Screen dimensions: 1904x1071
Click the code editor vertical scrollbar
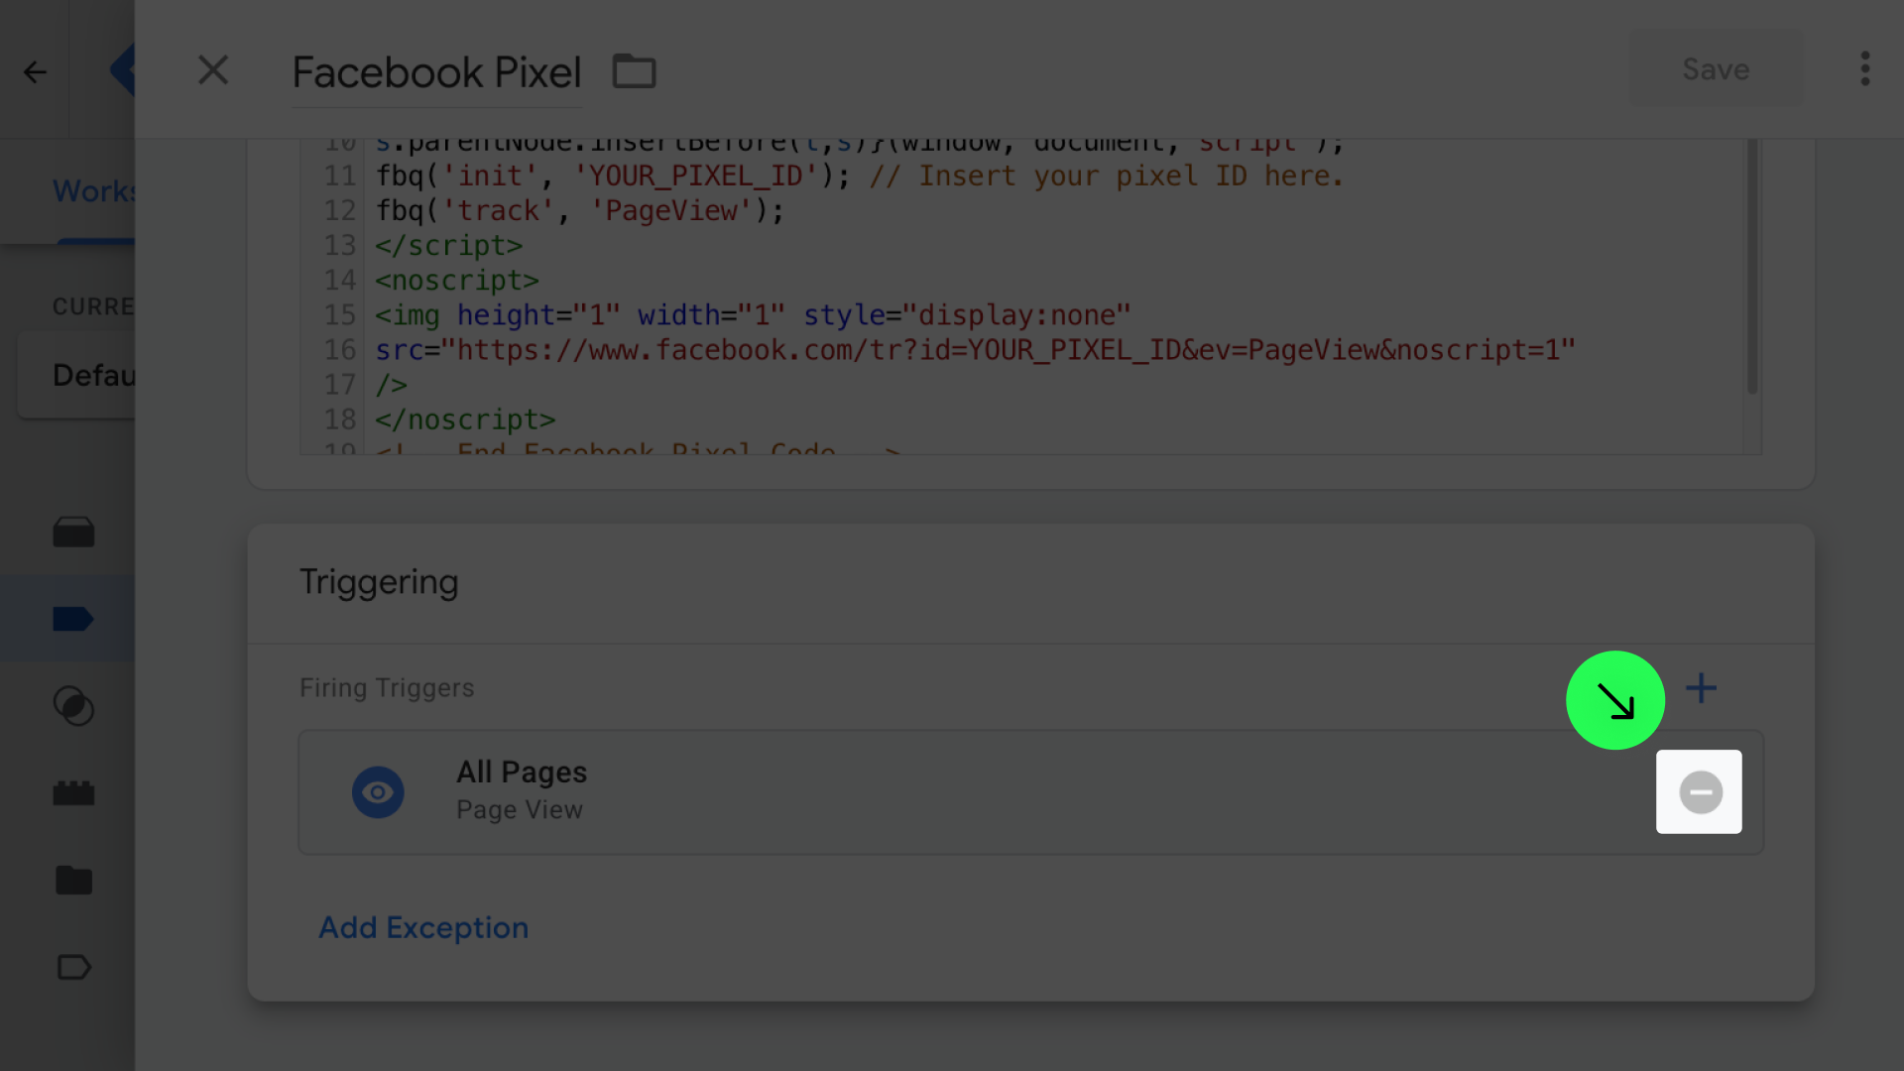point(1752,268)
